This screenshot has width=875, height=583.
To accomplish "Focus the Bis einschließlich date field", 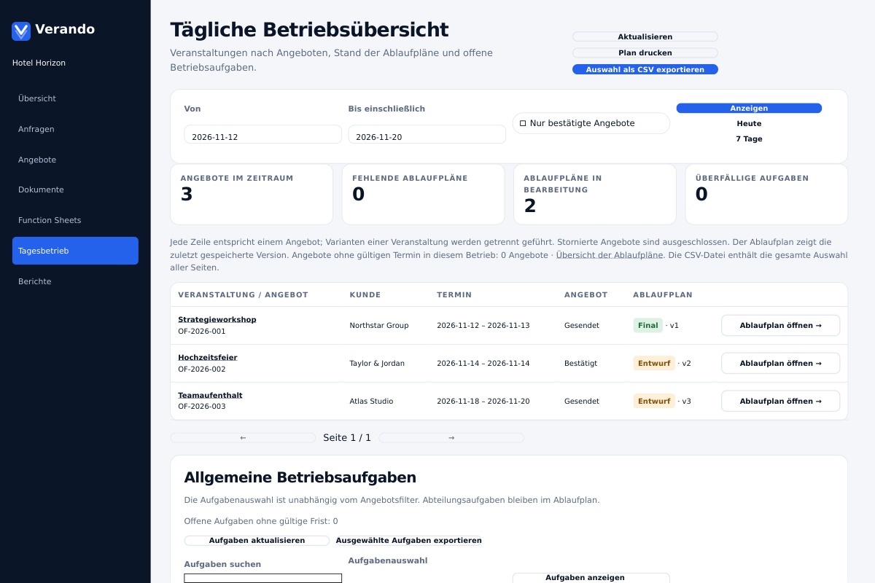I will [x=427, y=135].
